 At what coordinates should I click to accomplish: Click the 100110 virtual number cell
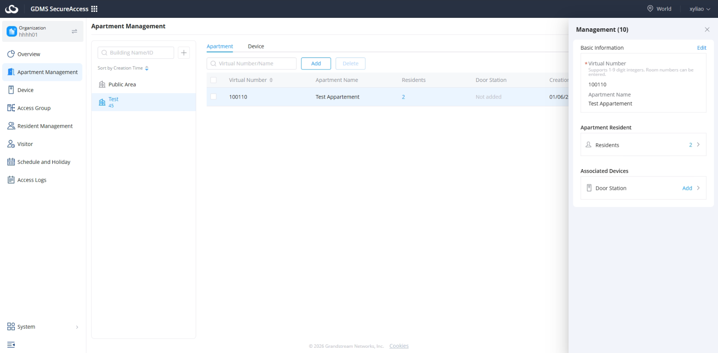[238, 97]
